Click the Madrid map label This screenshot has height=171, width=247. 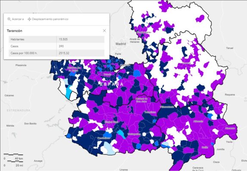tap(120, 44)
